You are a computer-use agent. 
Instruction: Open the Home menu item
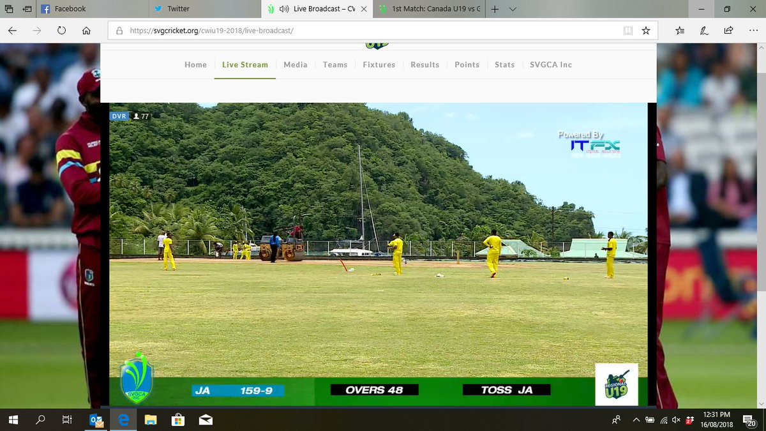coord(195,64)
